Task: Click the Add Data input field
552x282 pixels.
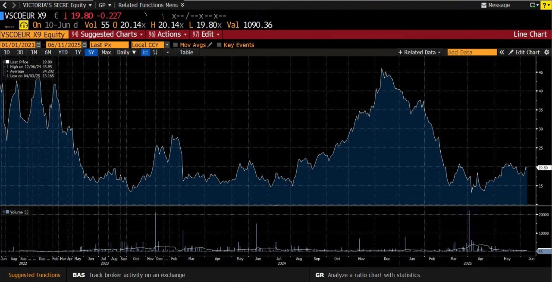Action: coord(472,52)
